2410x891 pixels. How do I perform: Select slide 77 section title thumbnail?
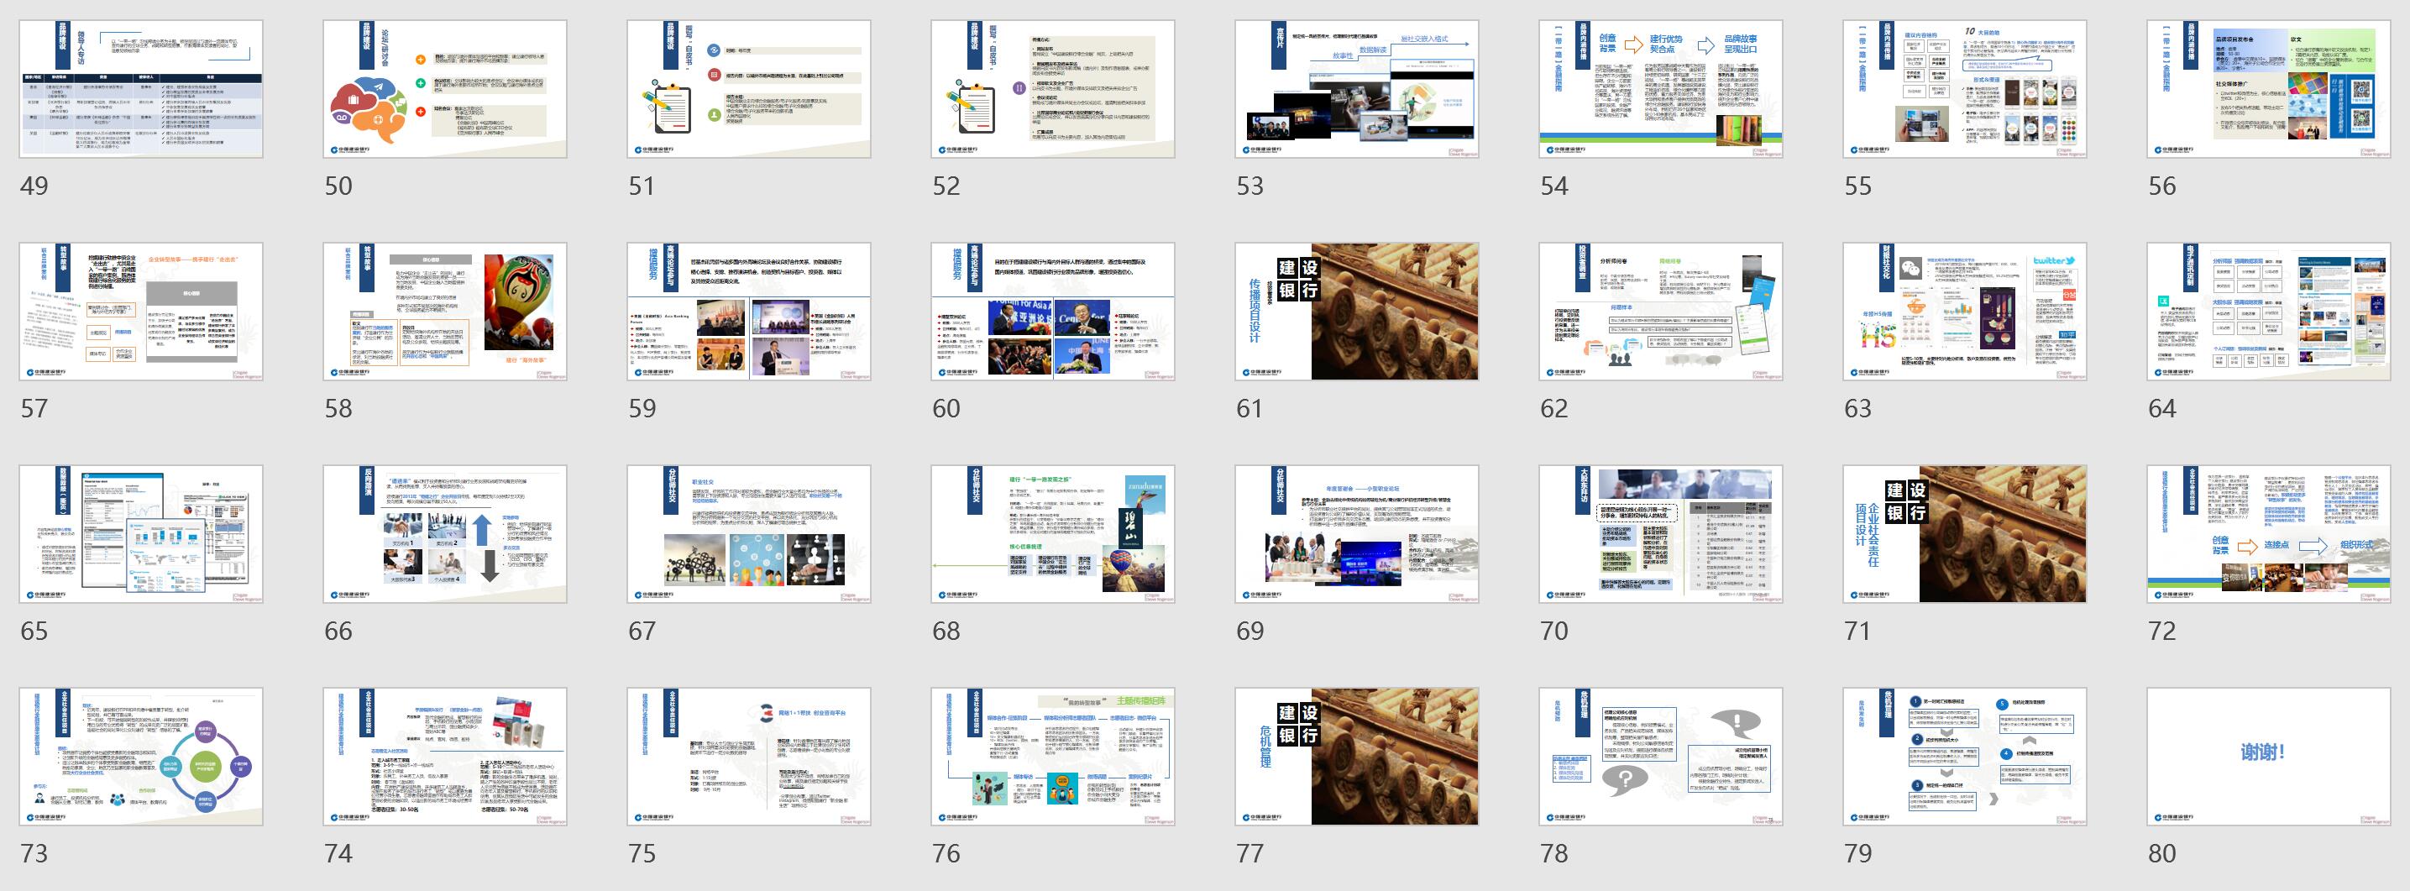pos(1358,757)
